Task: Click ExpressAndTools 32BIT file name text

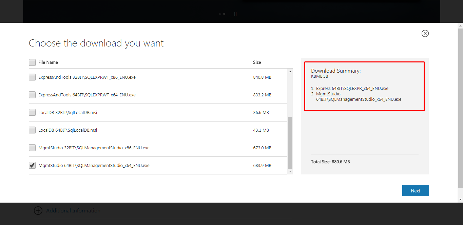Action: [87, 77]
